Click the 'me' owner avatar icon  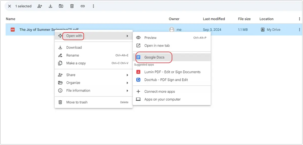click(172, 29)
